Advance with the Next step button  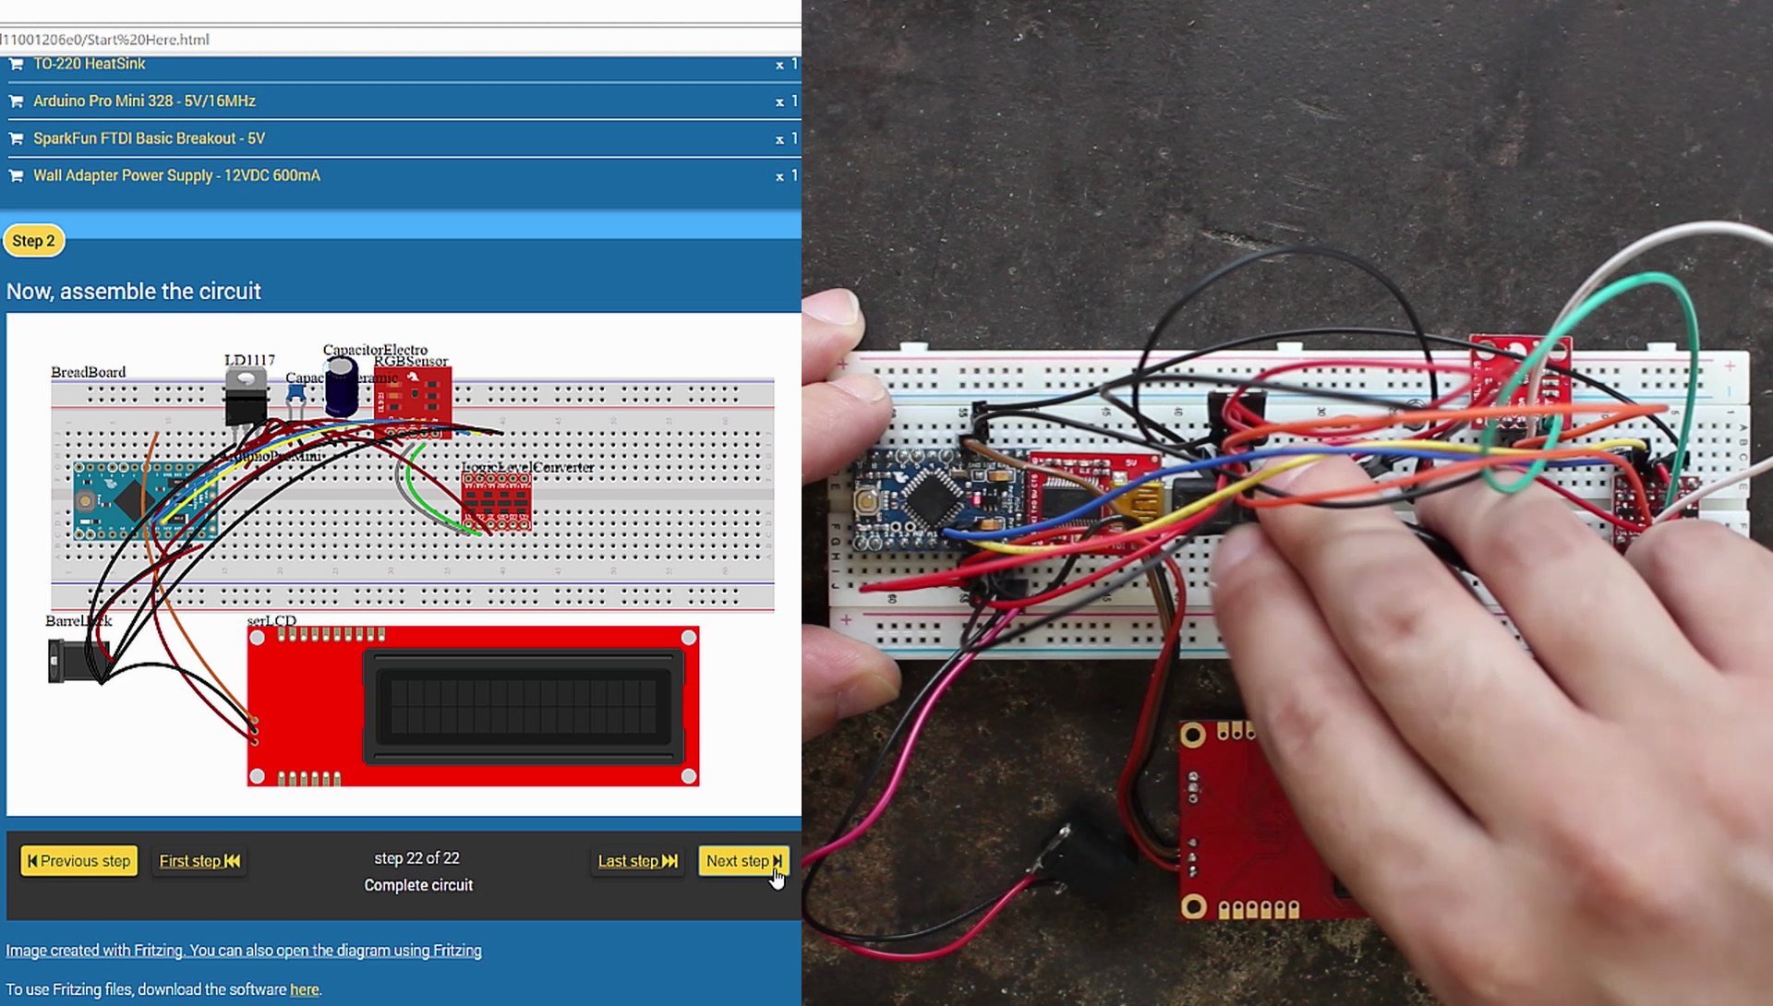pos(742,860)
